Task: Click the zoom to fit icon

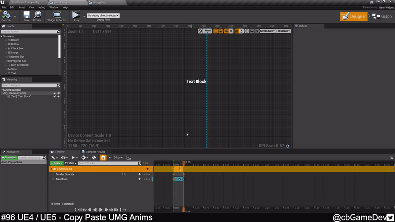Action: click(x=247, y=31)
